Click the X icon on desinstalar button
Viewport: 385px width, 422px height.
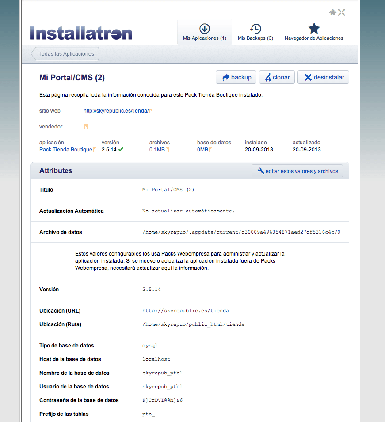pyautogui.click(x=308, y=78)
